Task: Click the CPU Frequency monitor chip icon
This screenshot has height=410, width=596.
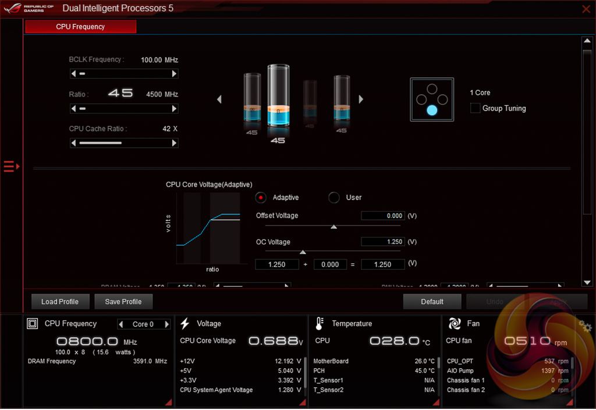Action: [33, 324]
